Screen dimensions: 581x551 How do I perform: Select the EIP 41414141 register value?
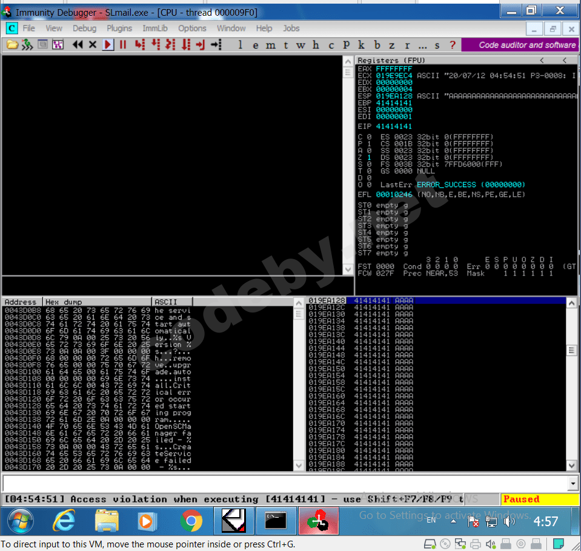point(394,127)
